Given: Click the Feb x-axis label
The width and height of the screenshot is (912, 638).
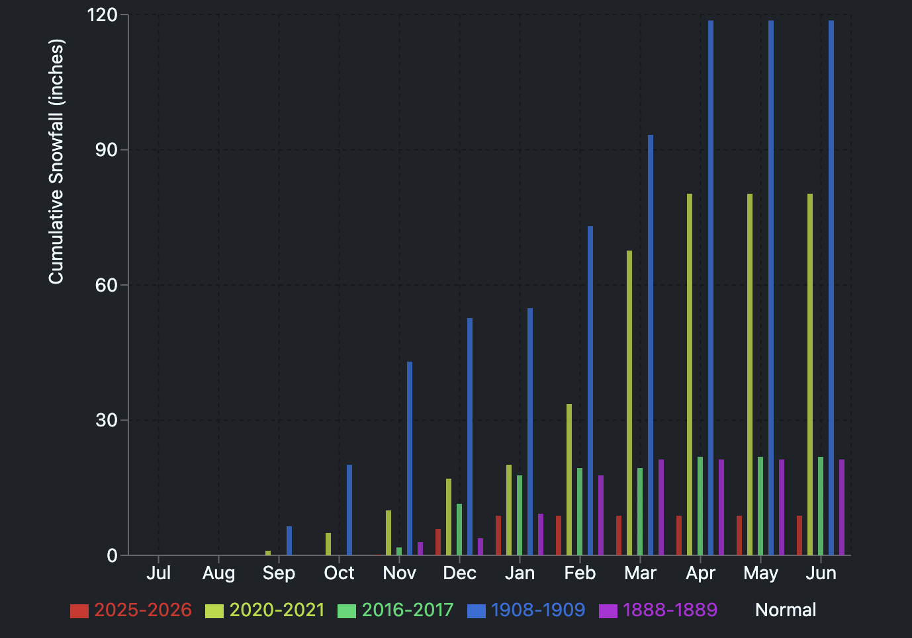Looking at the screenshot, I should (580, 573).
